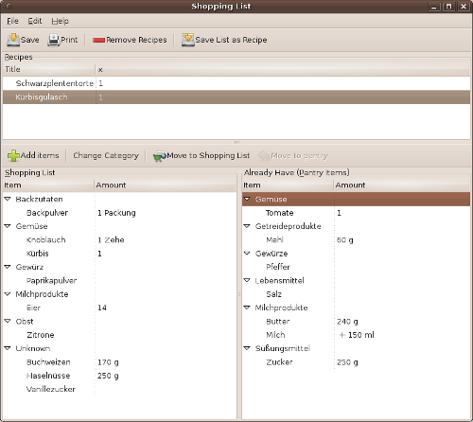Click the Change Category button

(x=106, y=155)
